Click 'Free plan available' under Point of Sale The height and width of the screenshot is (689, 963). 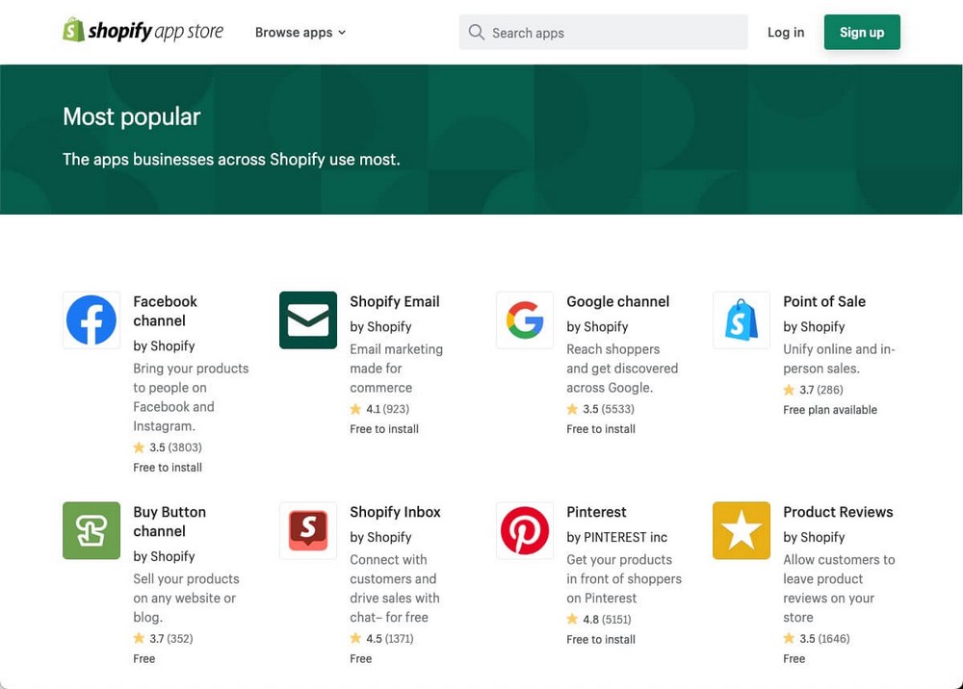click(830, 410)
